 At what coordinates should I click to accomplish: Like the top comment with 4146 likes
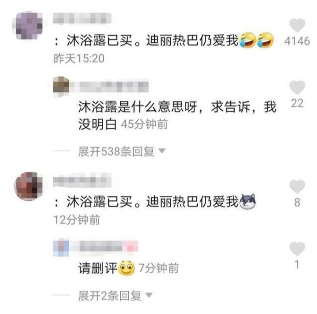297,25
